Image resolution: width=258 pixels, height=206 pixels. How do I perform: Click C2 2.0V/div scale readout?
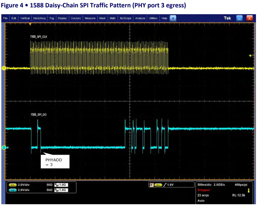[x=24, y=190]
